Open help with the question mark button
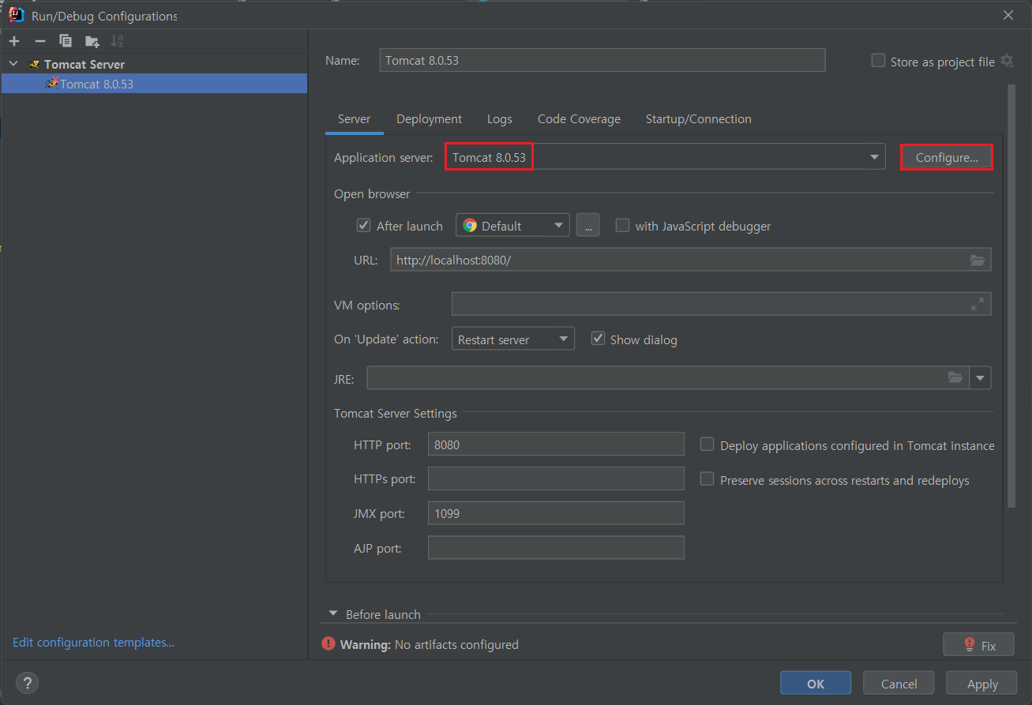1032x705 pixels. click(x=27, y=683)
